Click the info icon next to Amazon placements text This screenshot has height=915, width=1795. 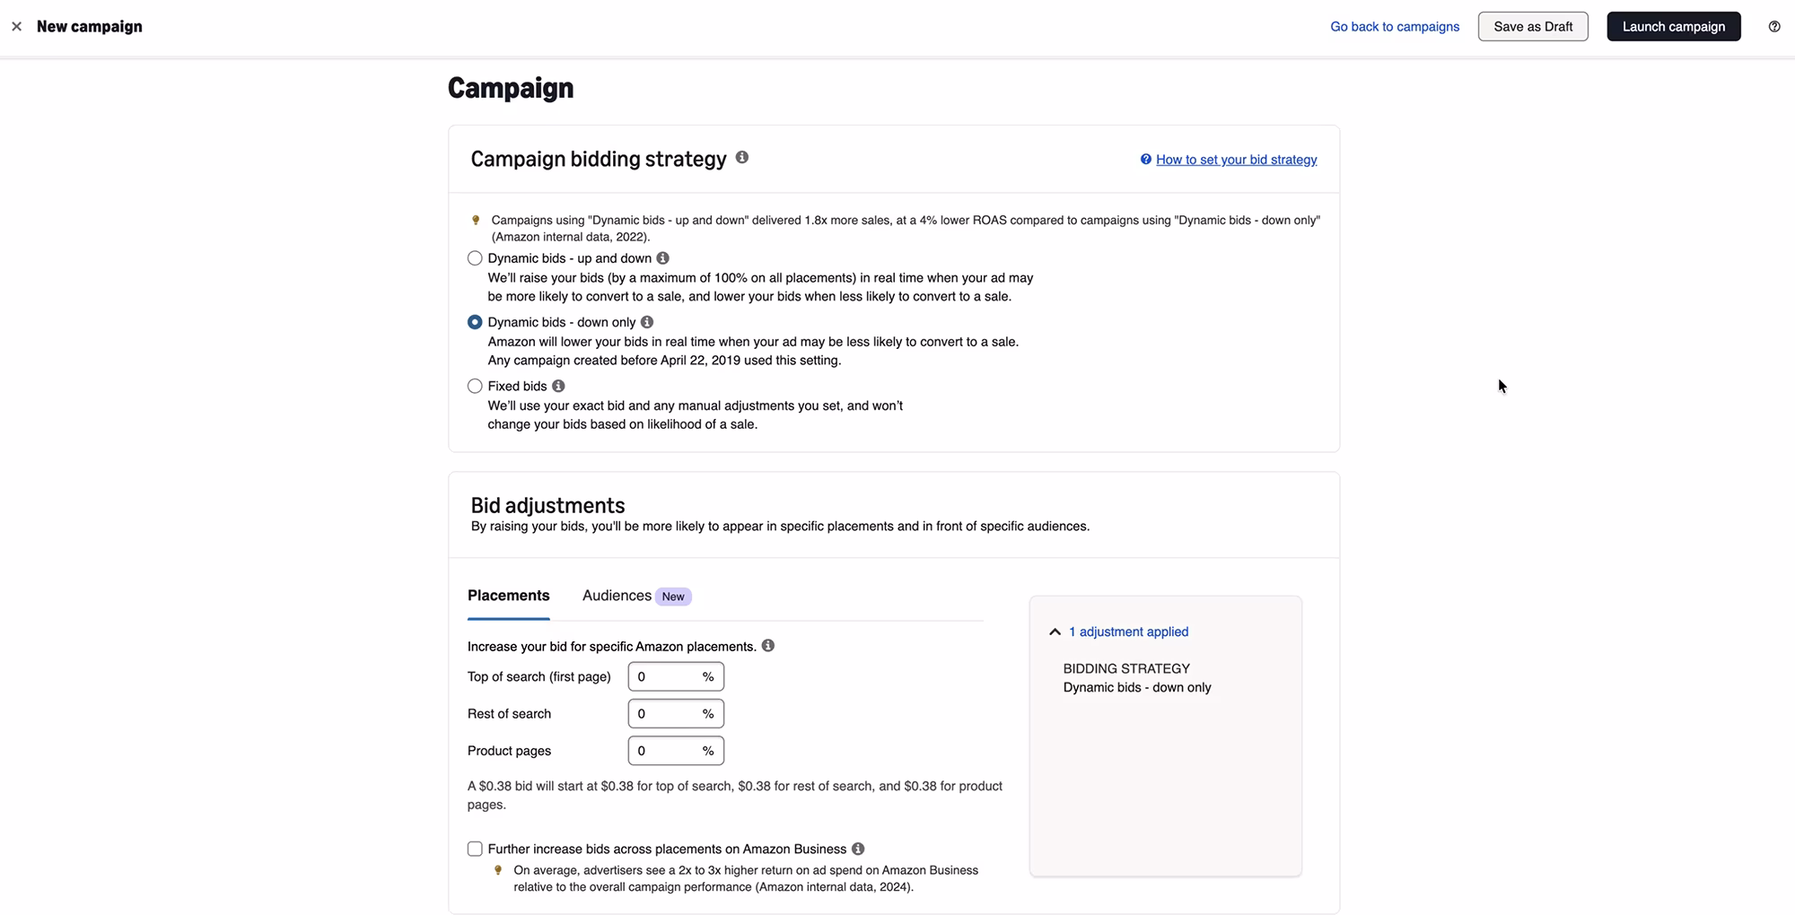point(767,645)
